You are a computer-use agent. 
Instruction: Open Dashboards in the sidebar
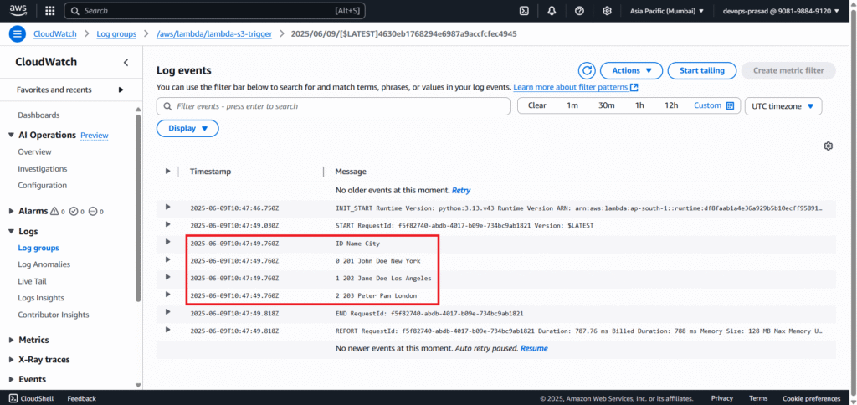(38, 115)
